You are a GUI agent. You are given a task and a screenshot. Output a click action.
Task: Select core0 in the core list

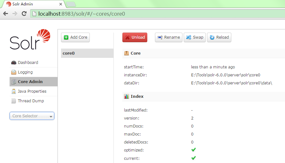click(87, 53)
